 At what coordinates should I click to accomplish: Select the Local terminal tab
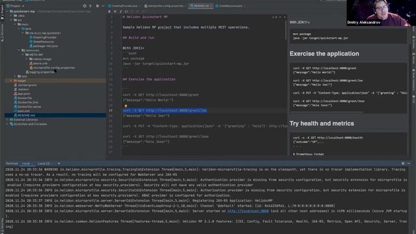pos(26,163)
